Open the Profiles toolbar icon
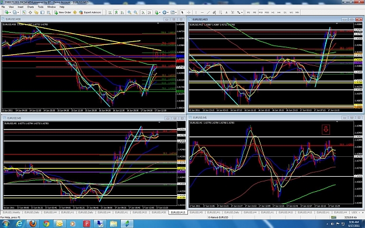The width and height of the screenshot is (365, 228). point(15,12)
